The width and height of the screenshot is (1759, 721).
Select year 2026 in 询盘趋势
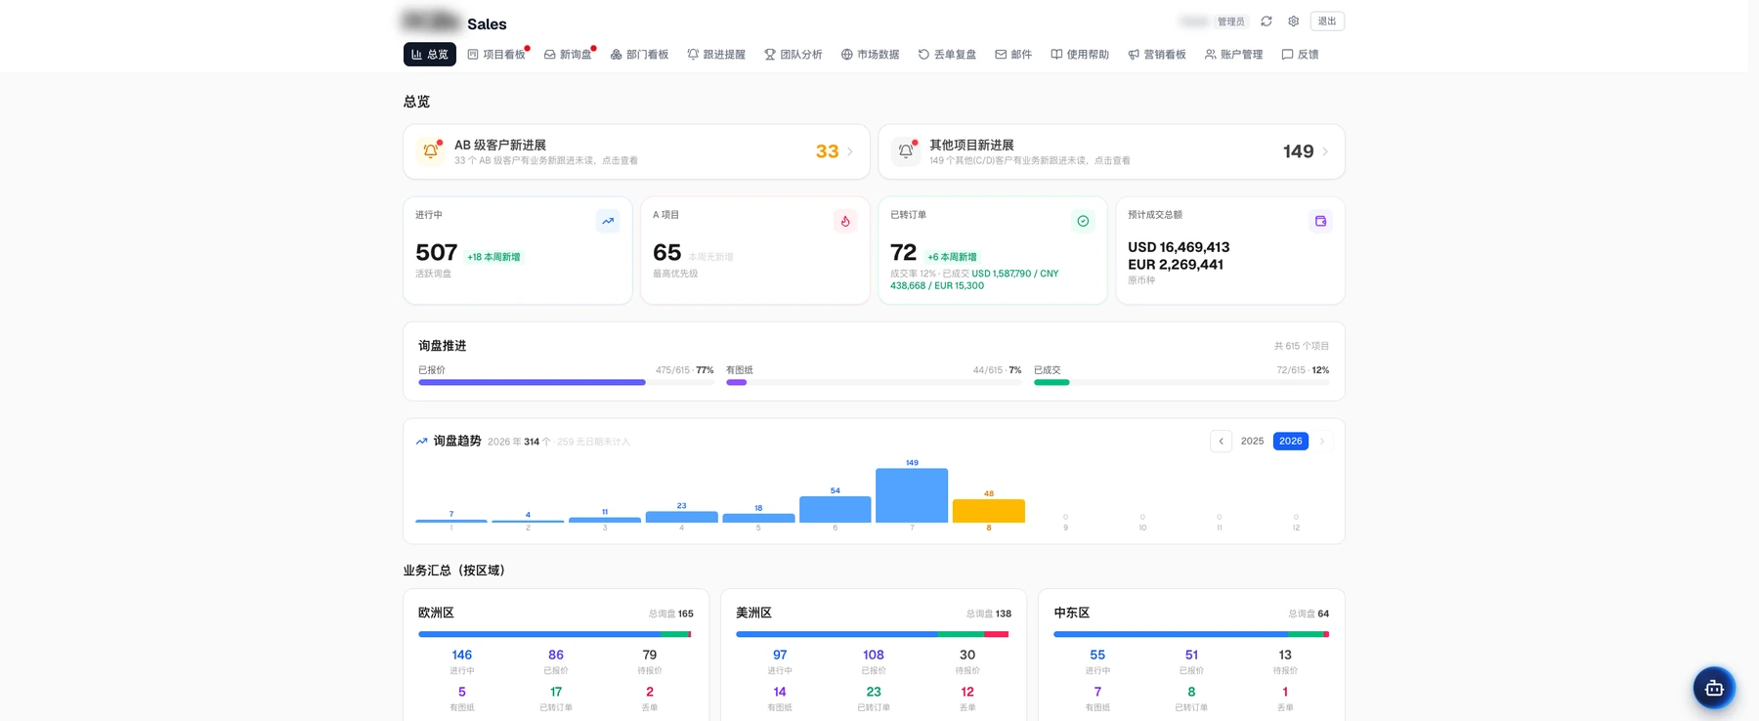pos(1291,442)
